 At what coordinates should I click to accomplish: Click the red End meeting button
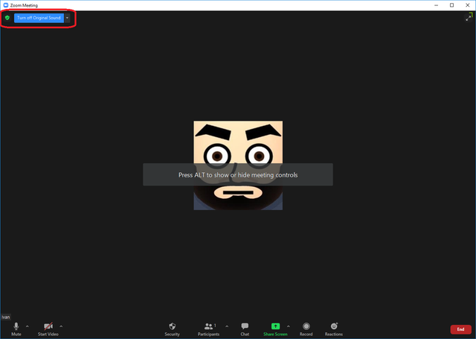point(460,329)
